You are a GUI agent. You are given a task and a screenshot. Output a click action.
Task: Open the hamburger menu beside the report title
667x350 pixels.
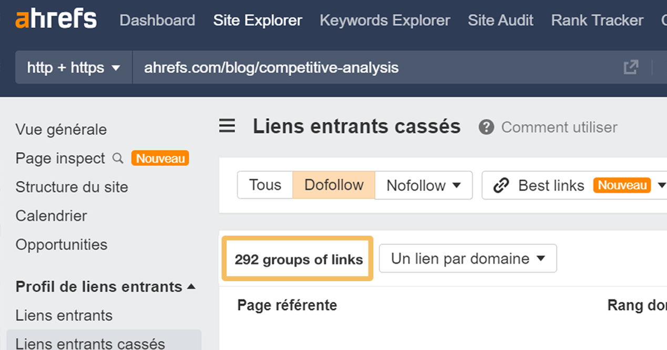[227, 126]
